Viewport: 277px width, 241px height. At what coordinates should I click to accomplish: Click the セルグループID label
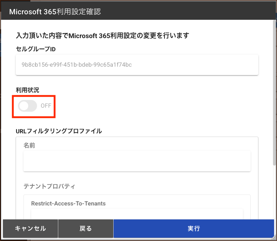36,49
